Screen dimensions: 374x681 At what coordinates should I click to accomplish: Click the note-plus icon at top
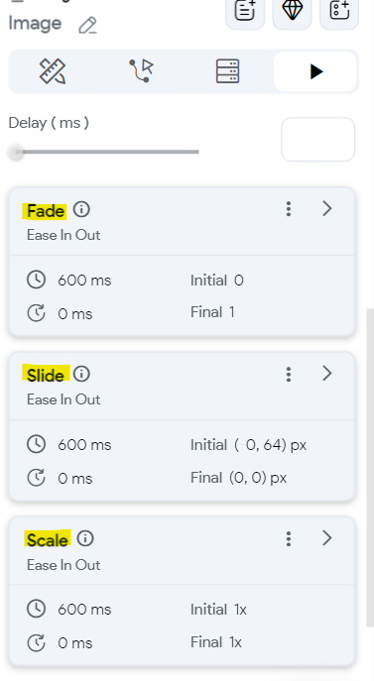tap(245, 11)
